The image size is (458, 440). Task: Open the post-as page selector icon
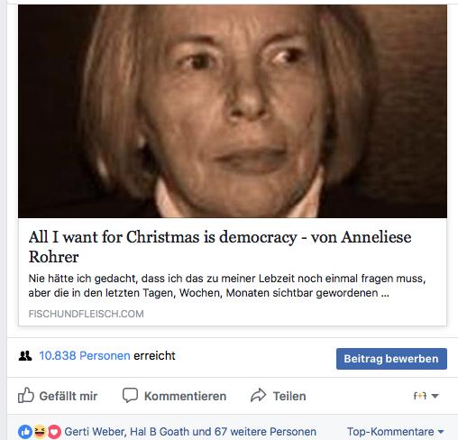[x=420, y=396]
